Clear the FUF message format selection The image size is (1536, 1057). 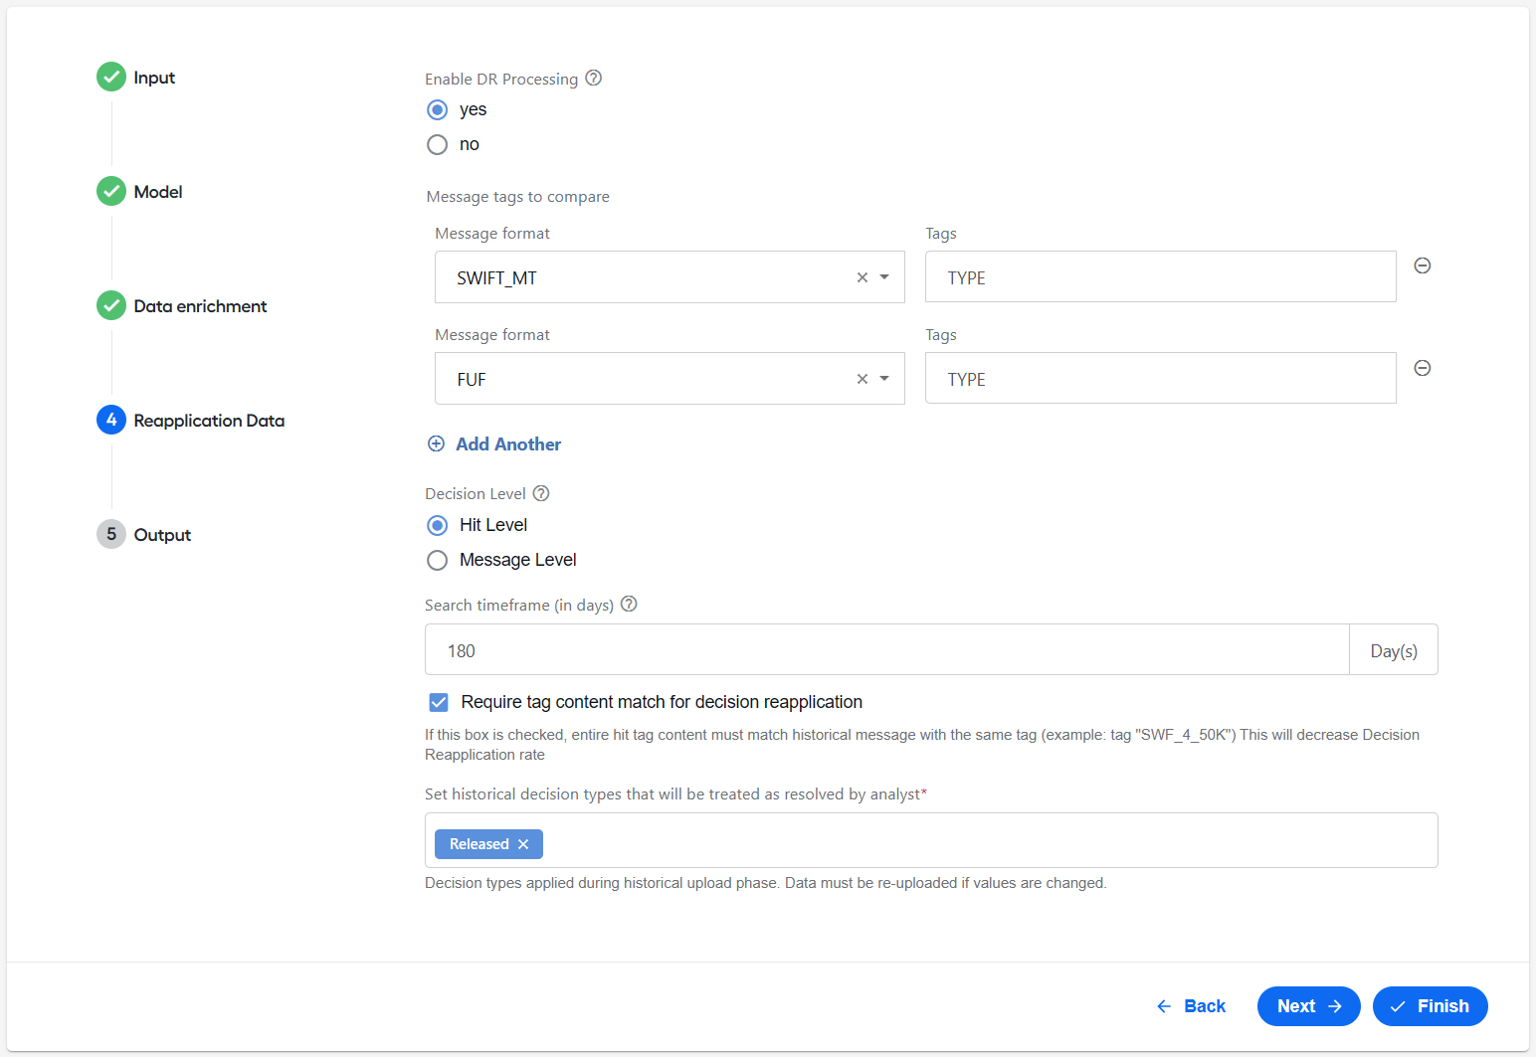pyautogui.click(x=863, y=379)
